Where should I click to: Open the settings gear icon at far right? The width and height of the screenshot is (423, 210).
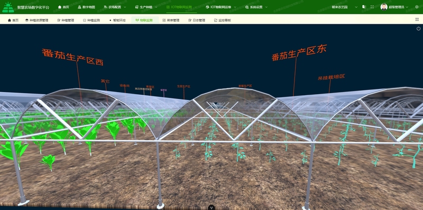tap(417, 7)
